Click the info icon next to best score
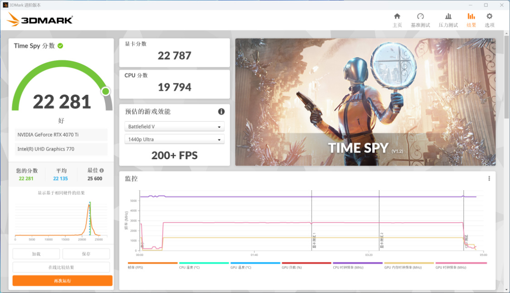510x293 pixels. tap(102, 170)
